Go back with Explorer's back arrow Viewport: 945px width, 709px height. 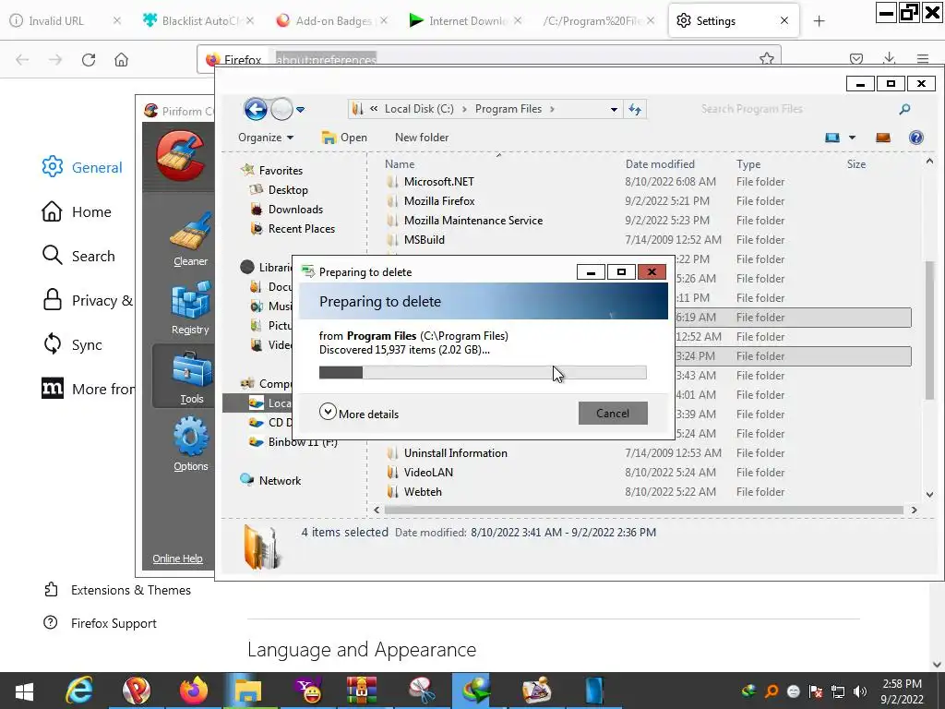pos(256,109)
